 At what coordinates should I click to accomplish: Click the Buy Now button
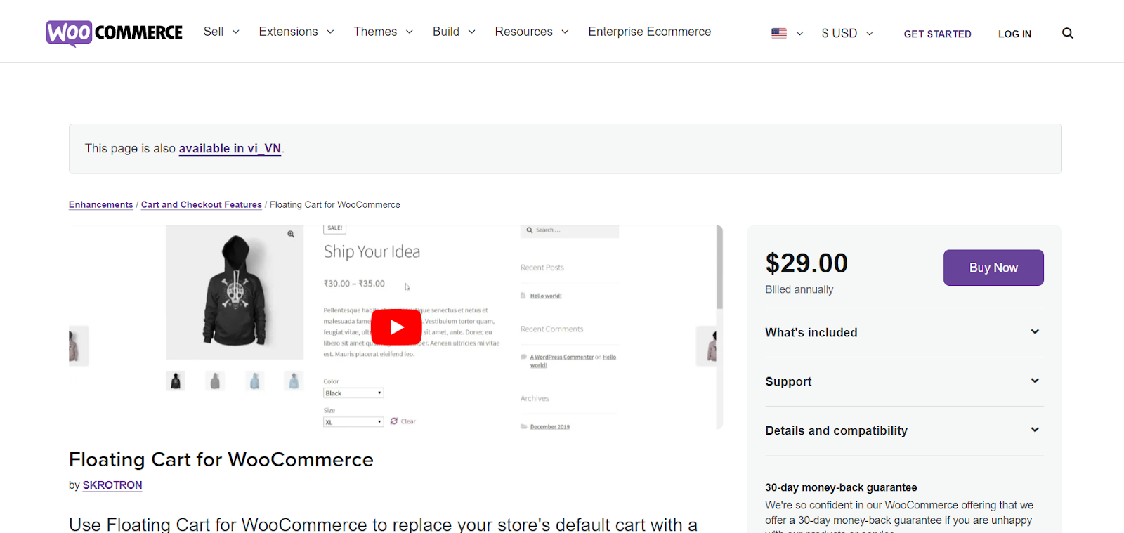993,268
